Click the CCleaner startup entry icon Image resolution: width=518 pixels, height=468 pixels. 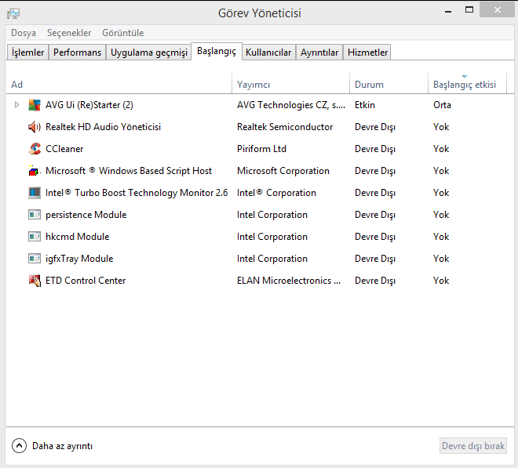click(35, 149)
